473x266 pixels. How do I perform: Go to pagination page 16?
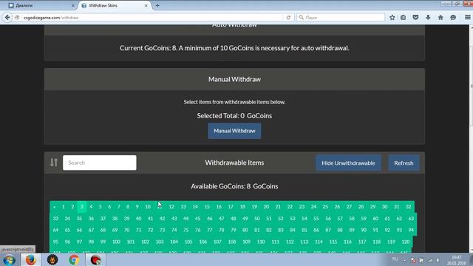pyautogui.click(x=219, y=207)
